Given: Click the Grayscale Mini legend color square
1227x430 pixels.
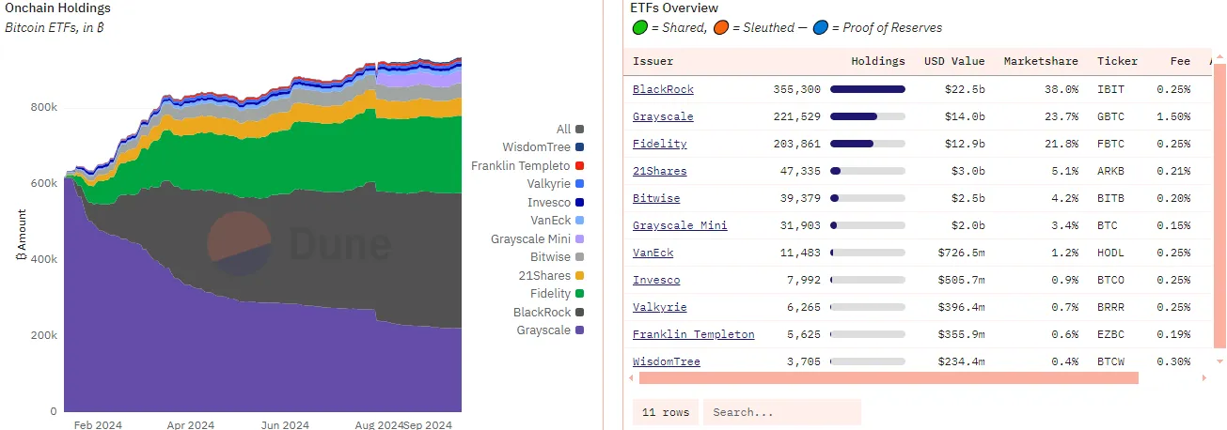Looking at the screenshot, I should tap(580, 239).
